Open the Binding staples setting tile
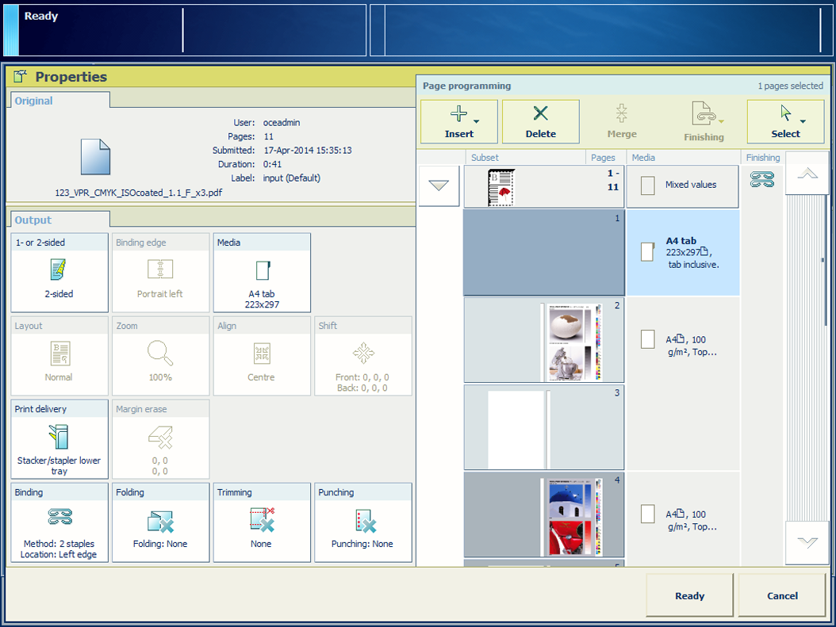Image resolution: width=836 pixels, height=627 pixels. [59, 522]
